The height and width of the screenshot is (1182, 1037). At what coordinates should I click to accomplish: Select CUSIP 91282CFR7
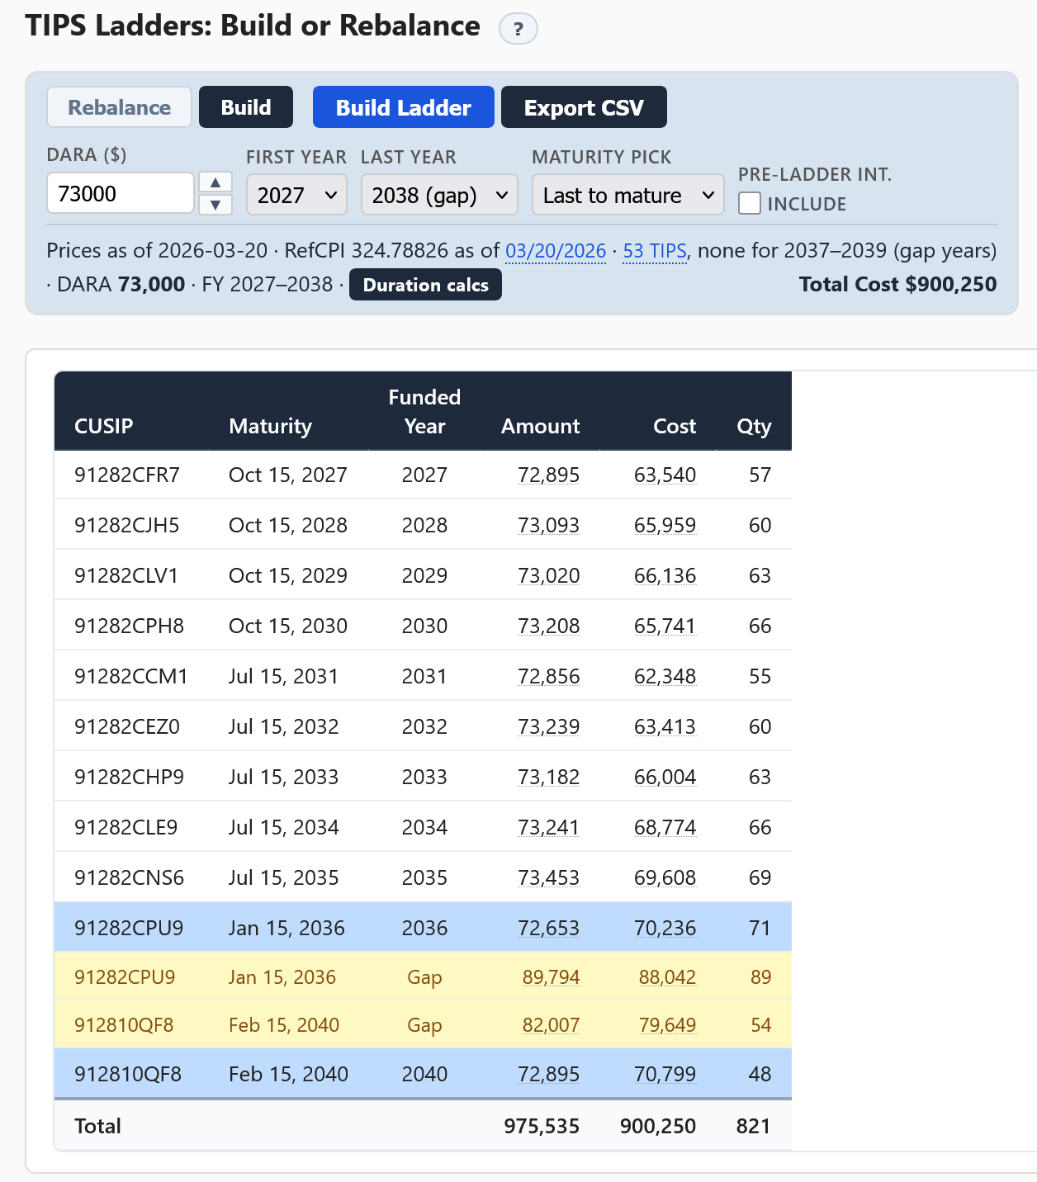tap(127, 475)
